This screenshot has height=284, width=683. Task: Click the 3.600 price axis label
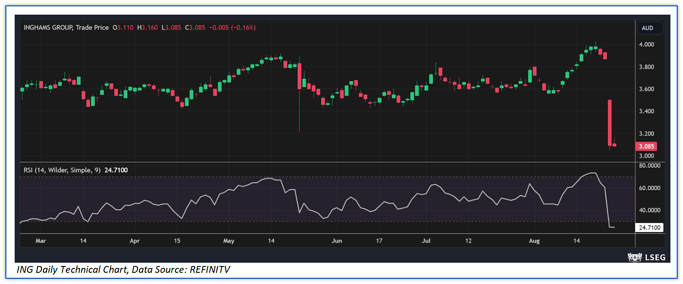click(647, 89)
